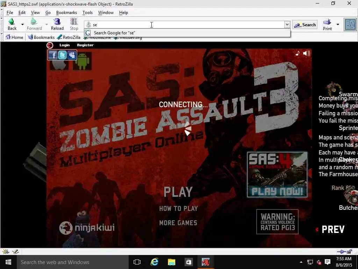Launch Internet Explorer from taskbar
This screenshot has width=358, height=269.
pos(154,262)
